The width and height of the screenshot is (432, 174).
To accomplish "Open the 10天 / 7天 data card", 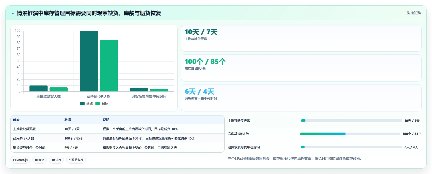I will (x=301, y=38).
